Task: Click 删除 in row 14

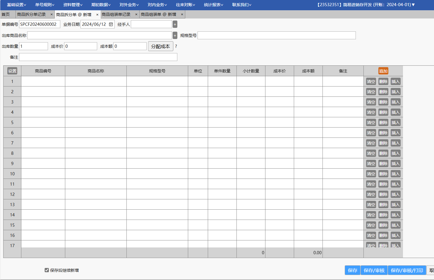Action: tap(383, 215)
